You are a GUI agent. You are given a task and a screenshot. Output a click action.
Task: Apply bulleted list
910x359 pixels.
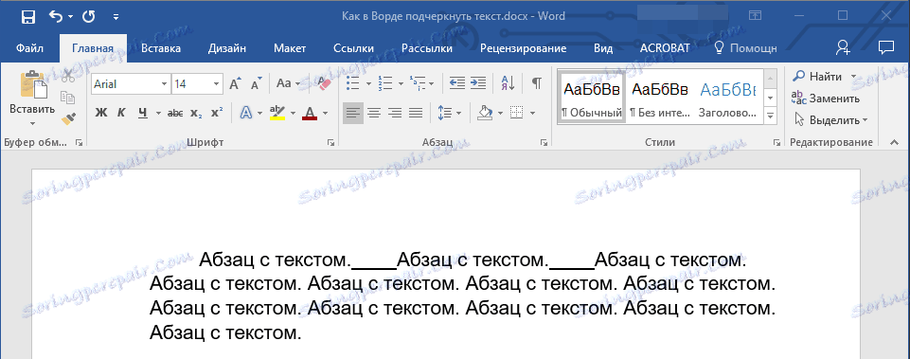353,83
